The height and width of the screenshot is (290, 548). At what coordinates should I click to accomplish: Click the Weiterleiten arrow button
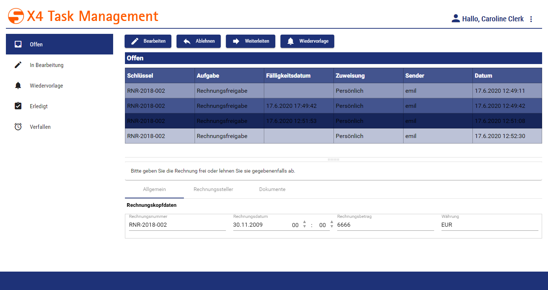coord(250,41)
